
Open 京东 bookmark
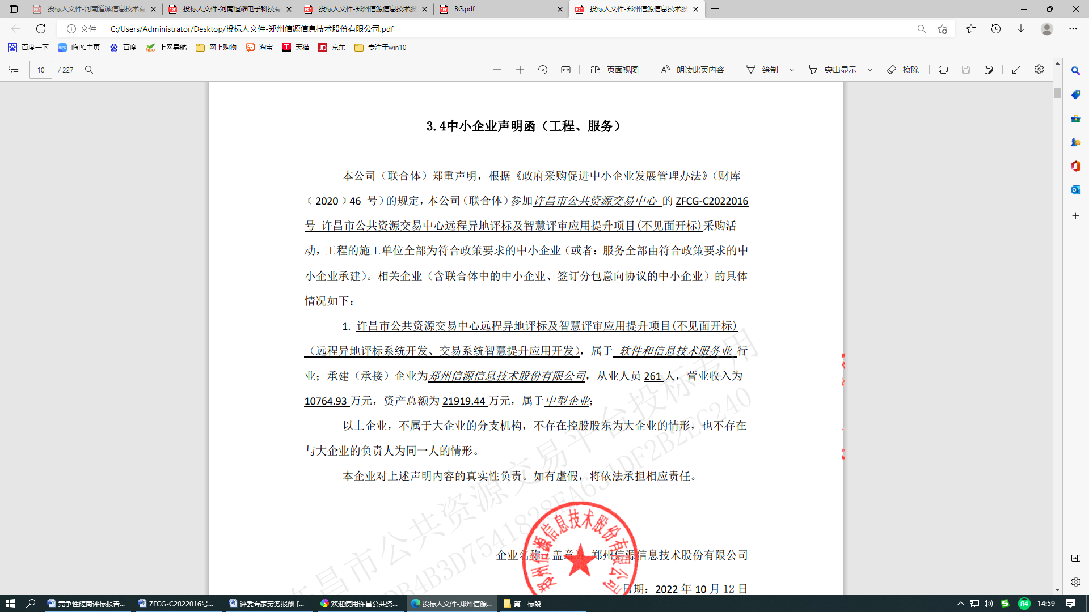pyautogui.click(x=332, y=48)
